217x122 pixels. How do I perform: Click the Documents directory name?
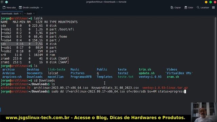click(x=35, y=73)
